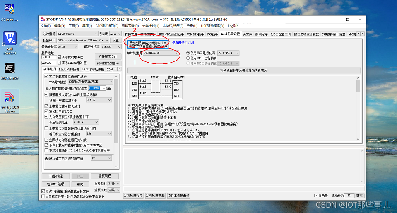This screenshot has width=397, height=213.
Task: Open the 仿真器使用说明 link
Action: [183, 43]
